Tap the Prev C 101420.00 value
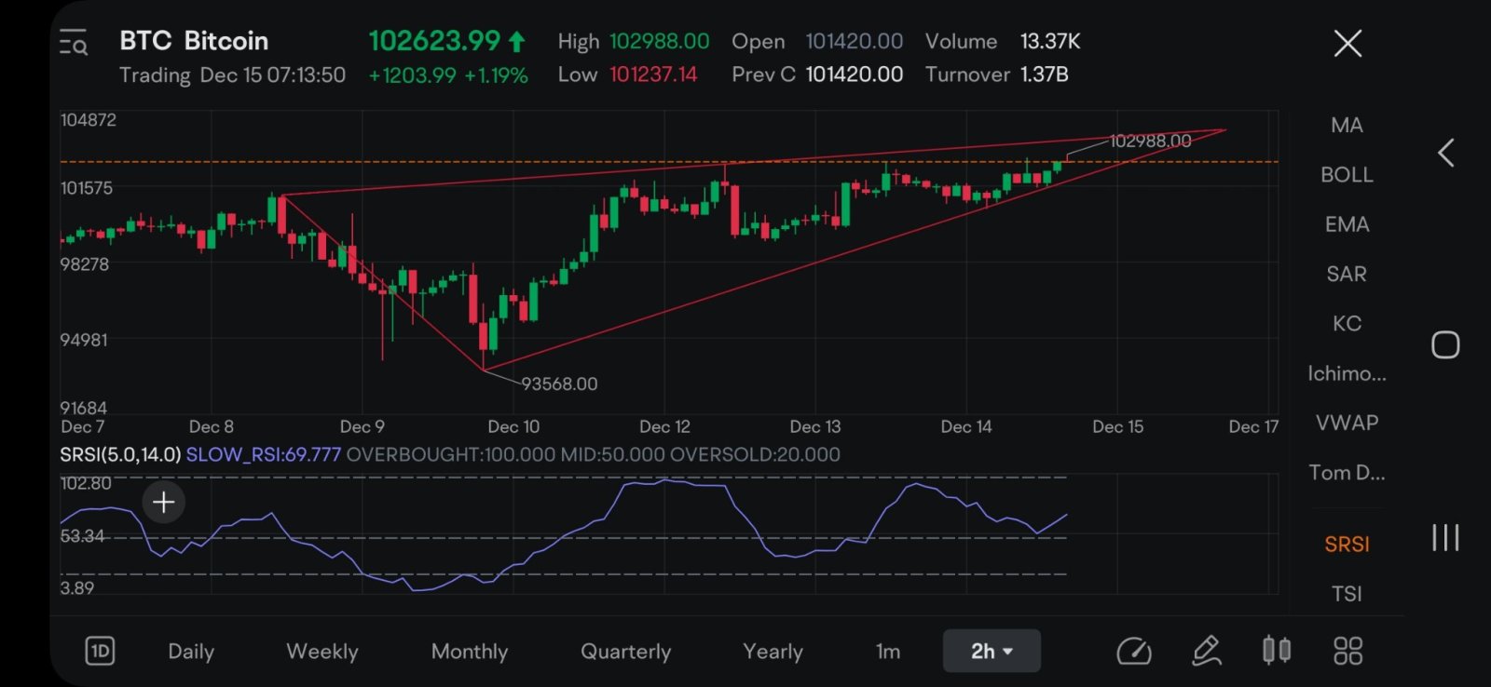The image size is (1491, 687). [x=854, y=74]
